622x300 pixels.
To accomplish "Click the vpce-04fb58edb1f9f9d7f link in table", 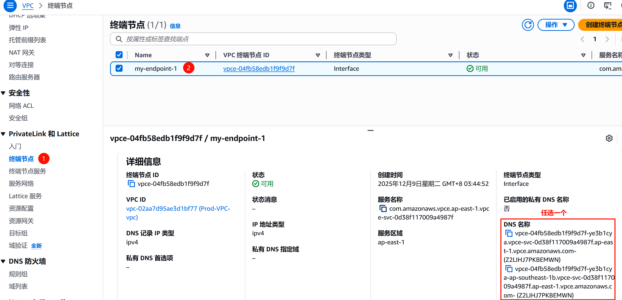I will coord(259,68).
